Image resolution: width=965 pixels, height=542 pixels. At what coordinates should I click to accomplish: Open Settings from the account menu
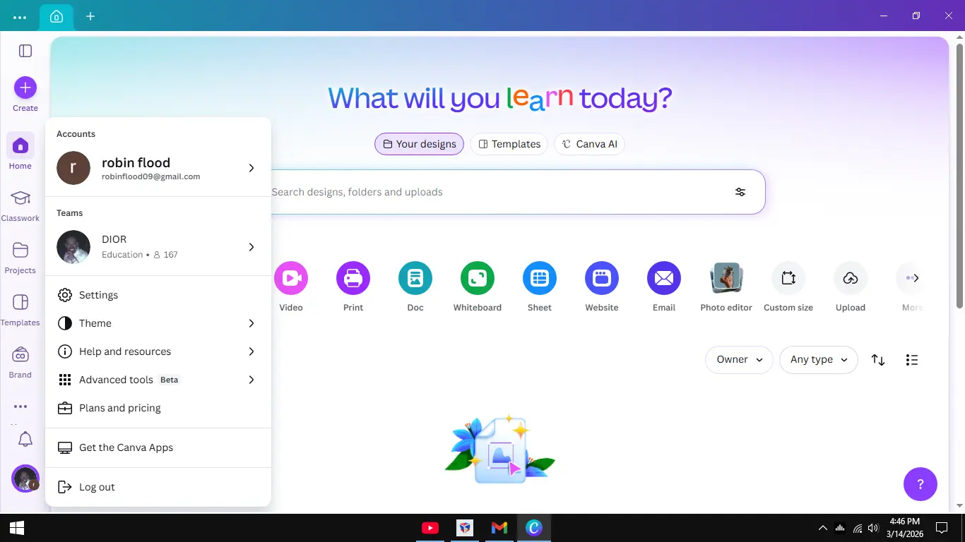[158, 295]
